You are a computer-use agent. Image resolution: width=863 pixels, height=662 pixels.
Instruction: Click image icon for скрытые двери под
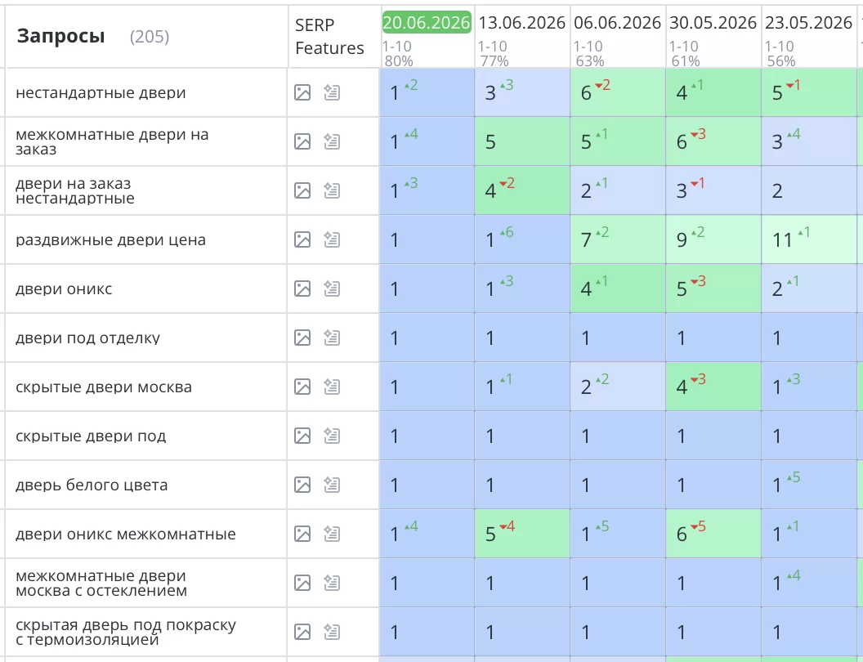coord(302,436)
